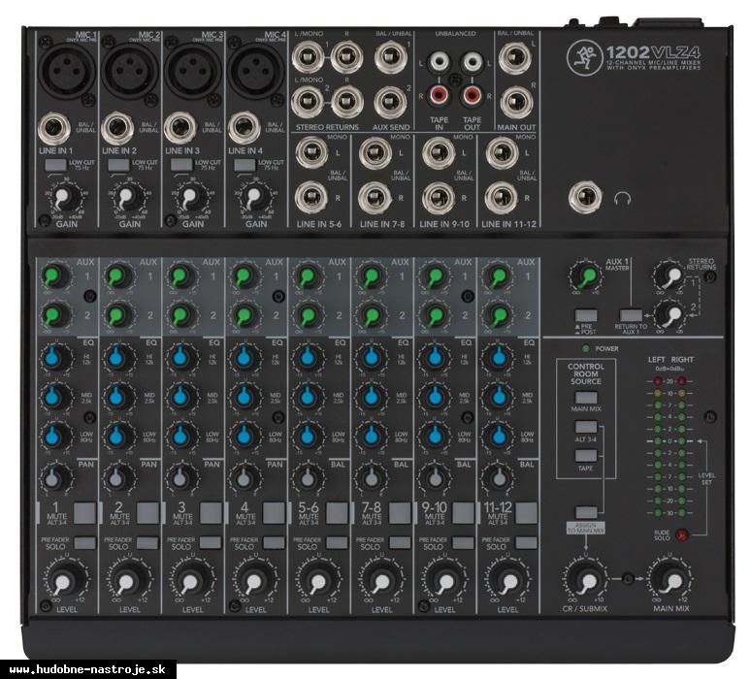The height and width of the screenshot is (679, 750).
Task: Click the LINE IN 3 jack
Action: tap(179, 128)
